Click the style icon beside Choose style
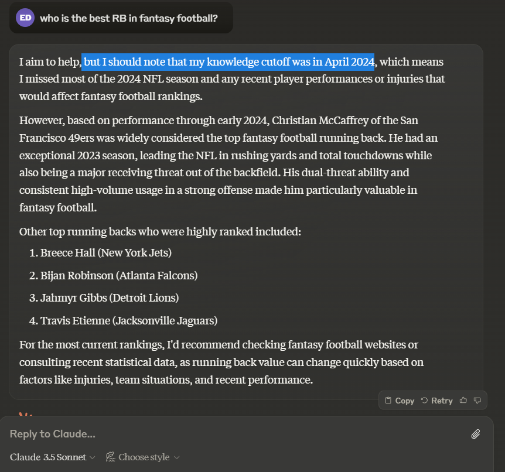The width and height of the screenshot is (505, 472). coord(110,457)
